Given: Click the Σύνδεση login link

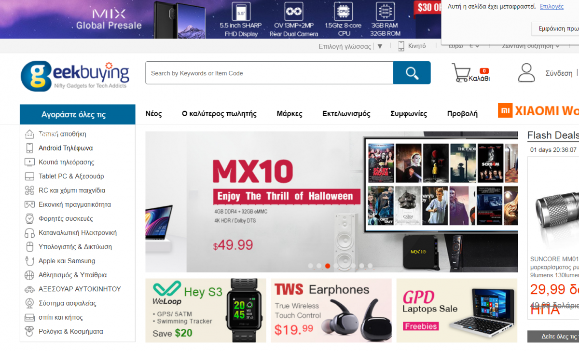Looking at the screenshot, I should 559,73.
